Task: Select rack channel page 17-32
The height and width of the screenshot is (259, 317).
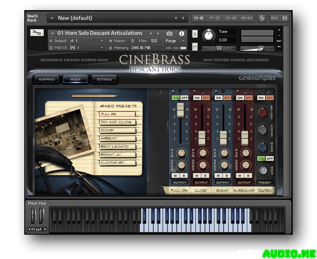Action: click(214, 18)
